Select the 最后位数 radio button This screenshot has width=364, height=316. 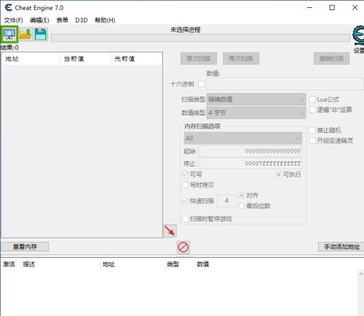click(242, 206)
